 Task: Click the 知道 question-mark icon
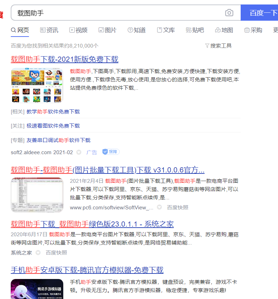click(130, 30)
